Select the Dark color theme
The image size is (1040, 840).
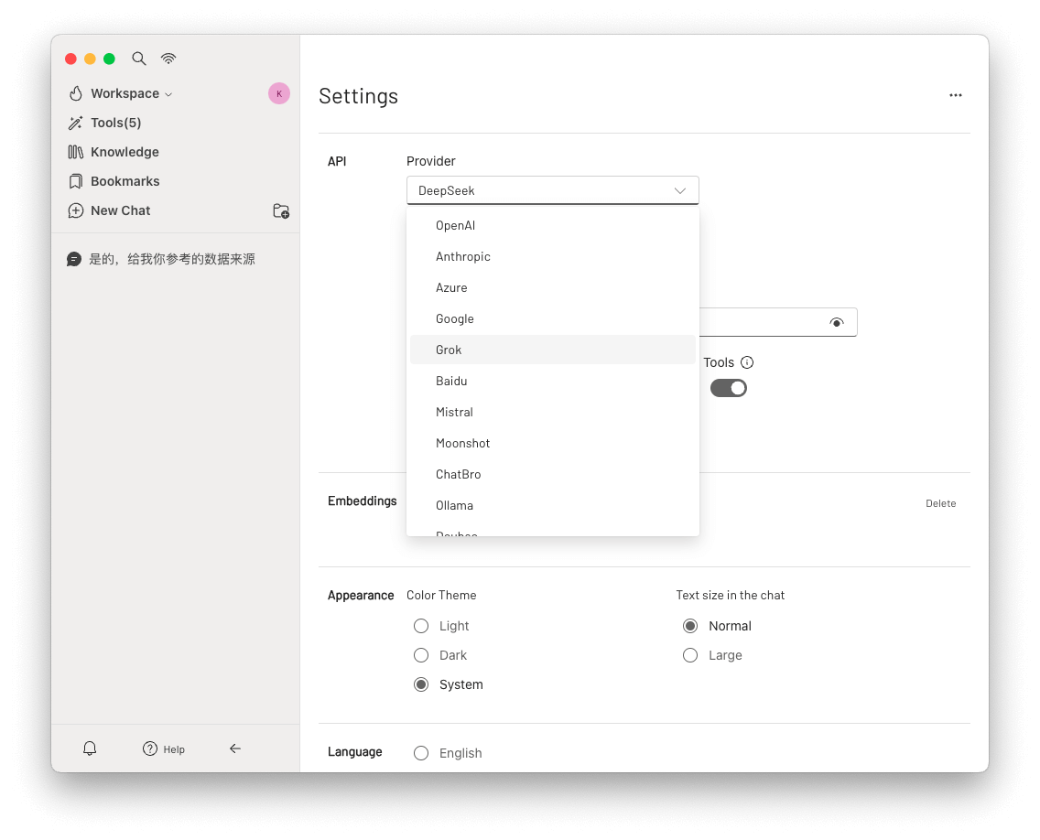click(x=421, y=655)
